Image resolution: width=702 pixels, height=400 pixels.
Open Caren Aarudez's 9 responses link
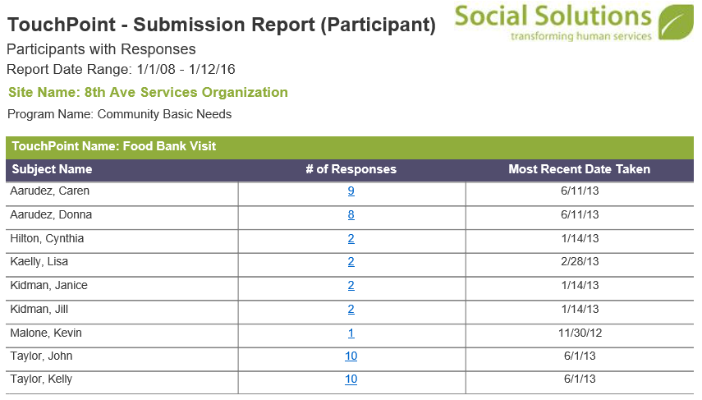tap(351, 191)
